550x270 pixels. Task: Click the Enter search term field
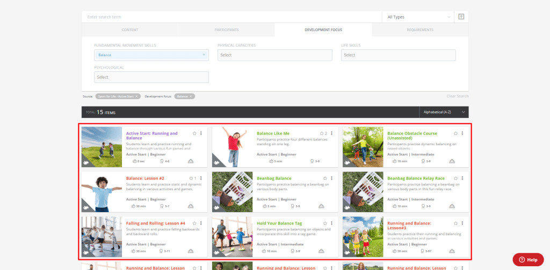[x=231, y=17]
